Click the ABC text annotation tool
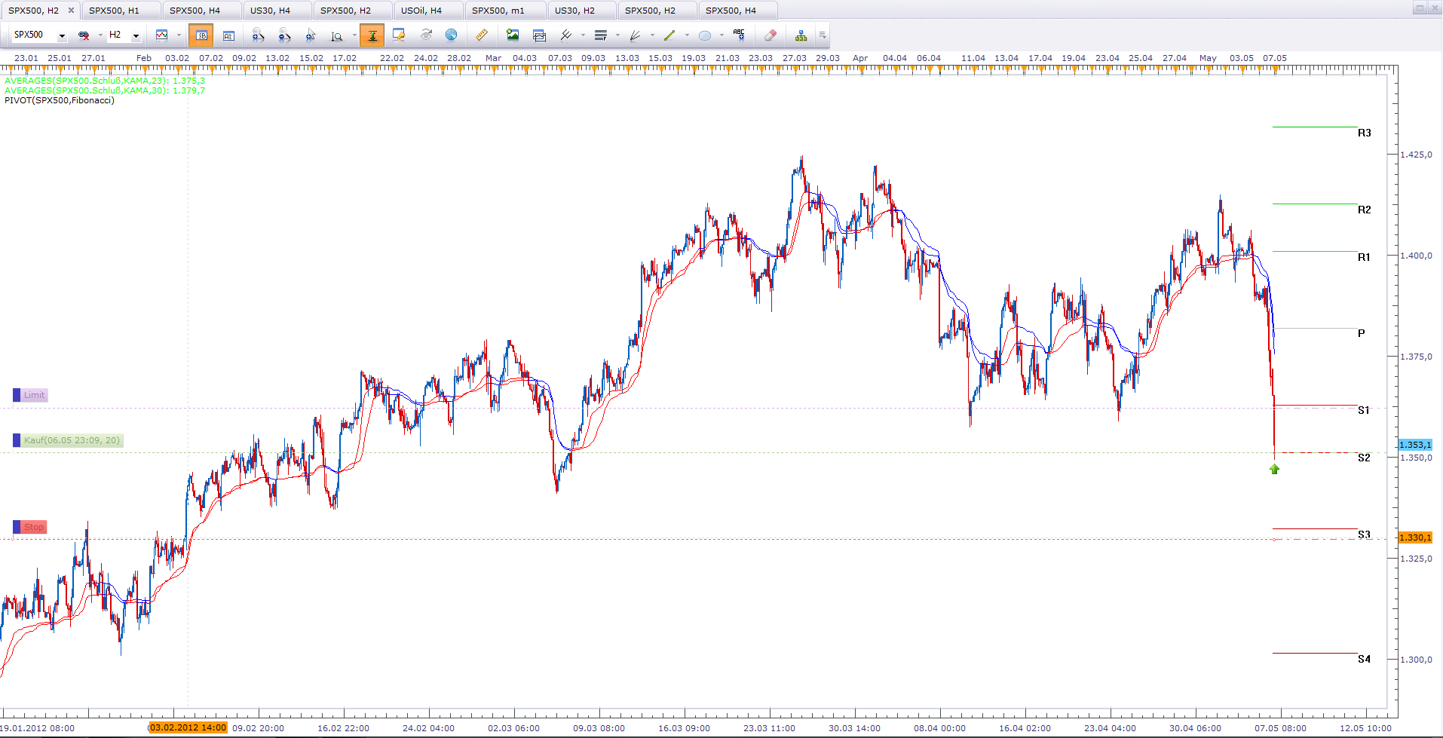Image resolution: width=1443 pixels, height=738 pixels. (739, 35)
